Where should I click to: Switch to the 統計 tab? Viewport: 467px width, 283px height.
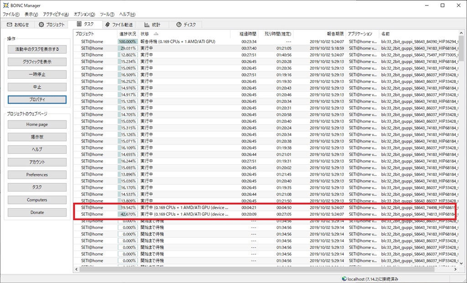pos(152,25)
